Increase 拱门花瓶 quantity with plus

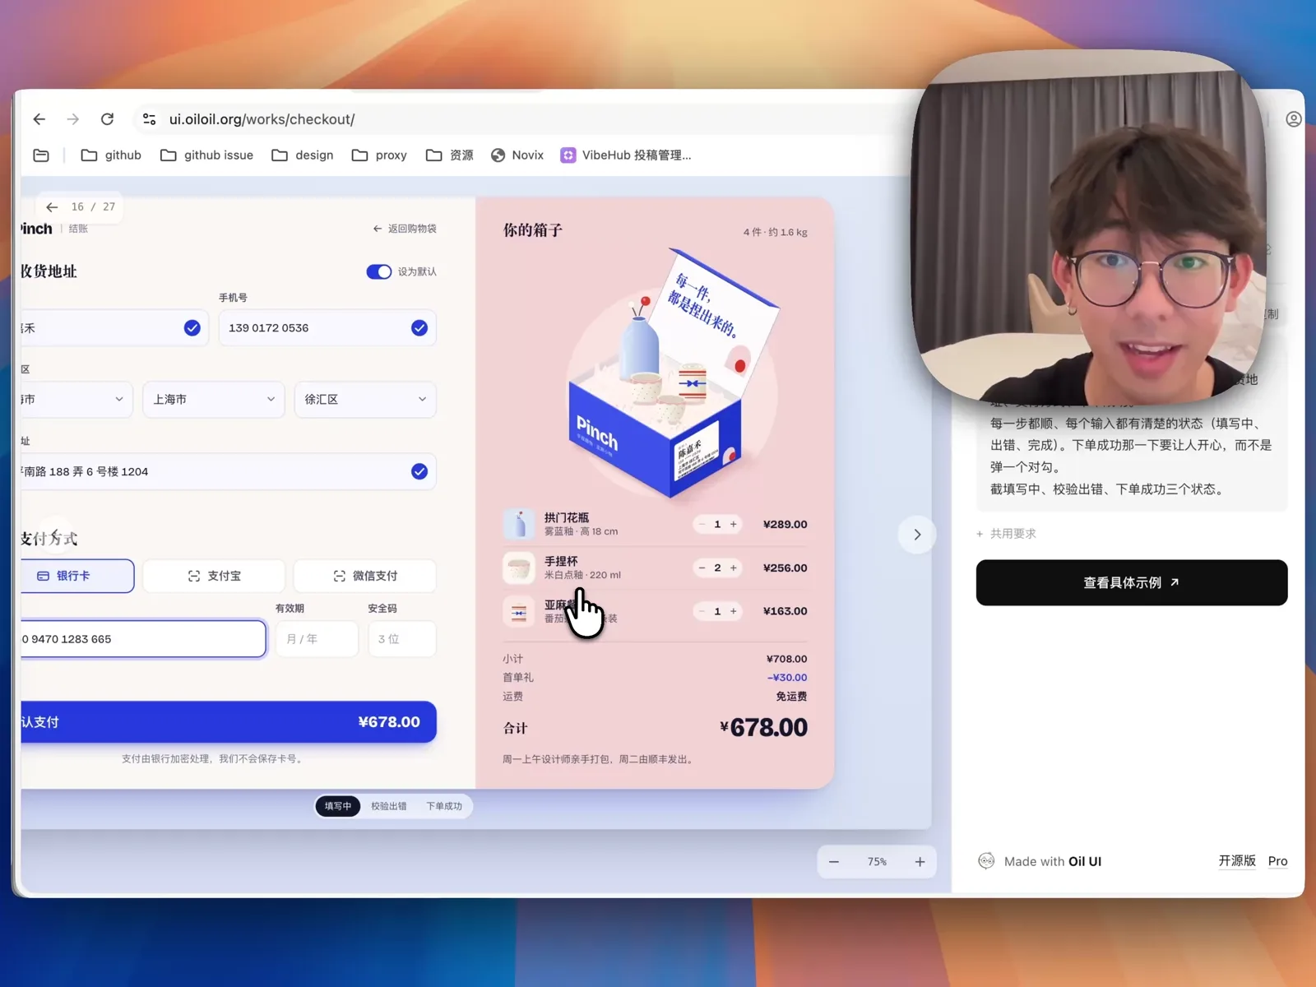734,524
